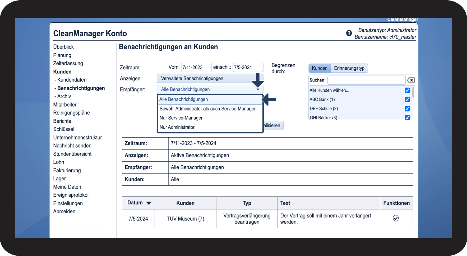The height and width of the screenshot is (256, 467).
Task: Go to Fakturierung in the sidebar
Action: tap(67, 171)
